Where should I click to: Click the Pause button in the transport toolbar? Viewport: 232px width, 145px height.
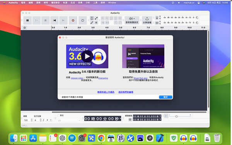pyautogui.click(x=27, y=20)
